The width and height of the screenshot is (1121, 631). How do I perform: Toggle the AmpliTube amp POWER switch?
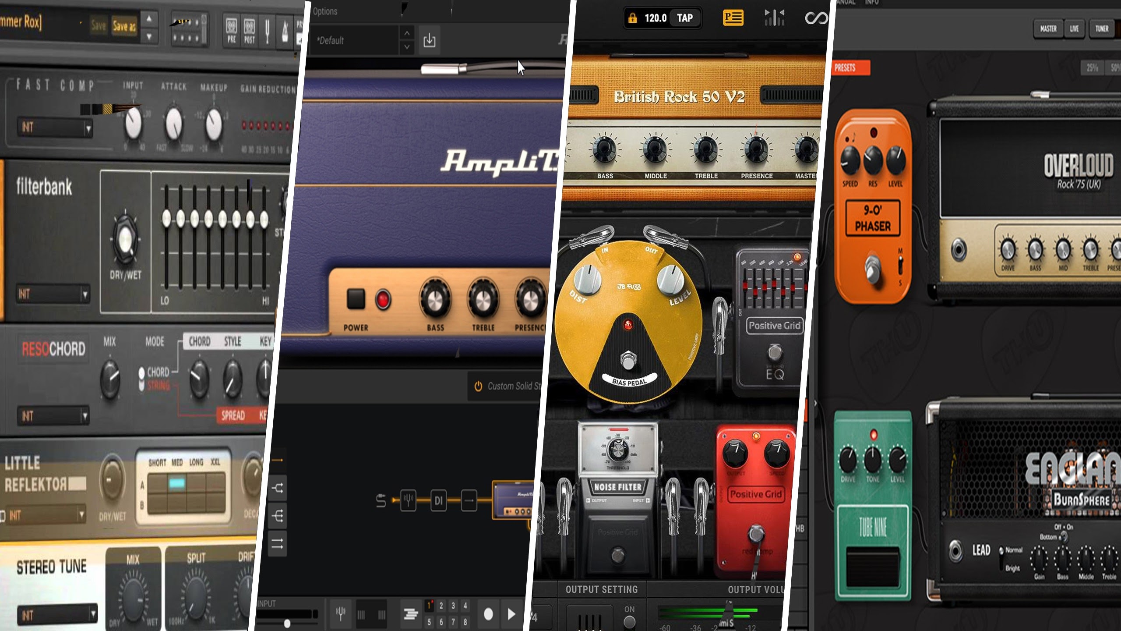[356, 299]
